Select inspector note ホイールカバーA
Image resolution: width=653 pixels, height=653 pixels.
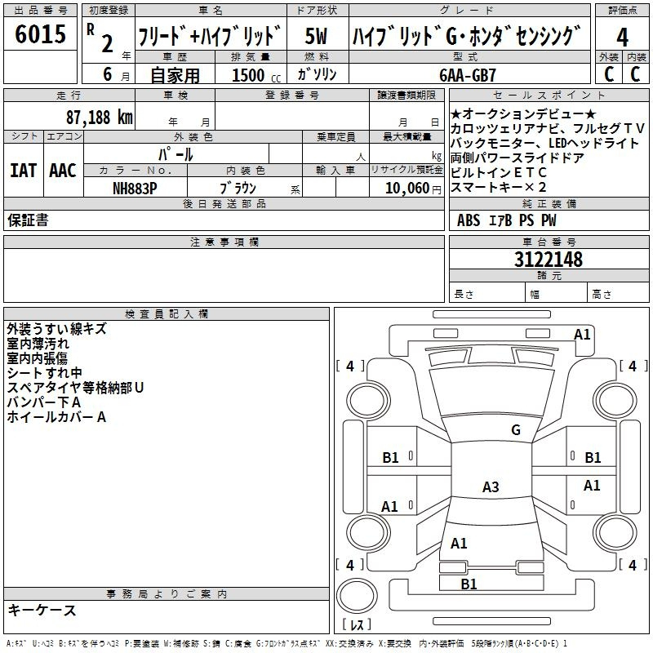click(56, 417)
